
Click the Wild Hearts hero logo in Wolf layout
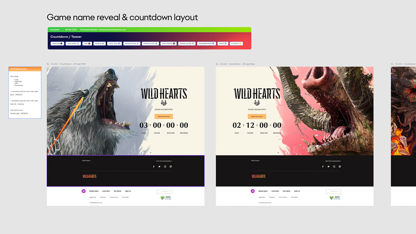point(164,97)
